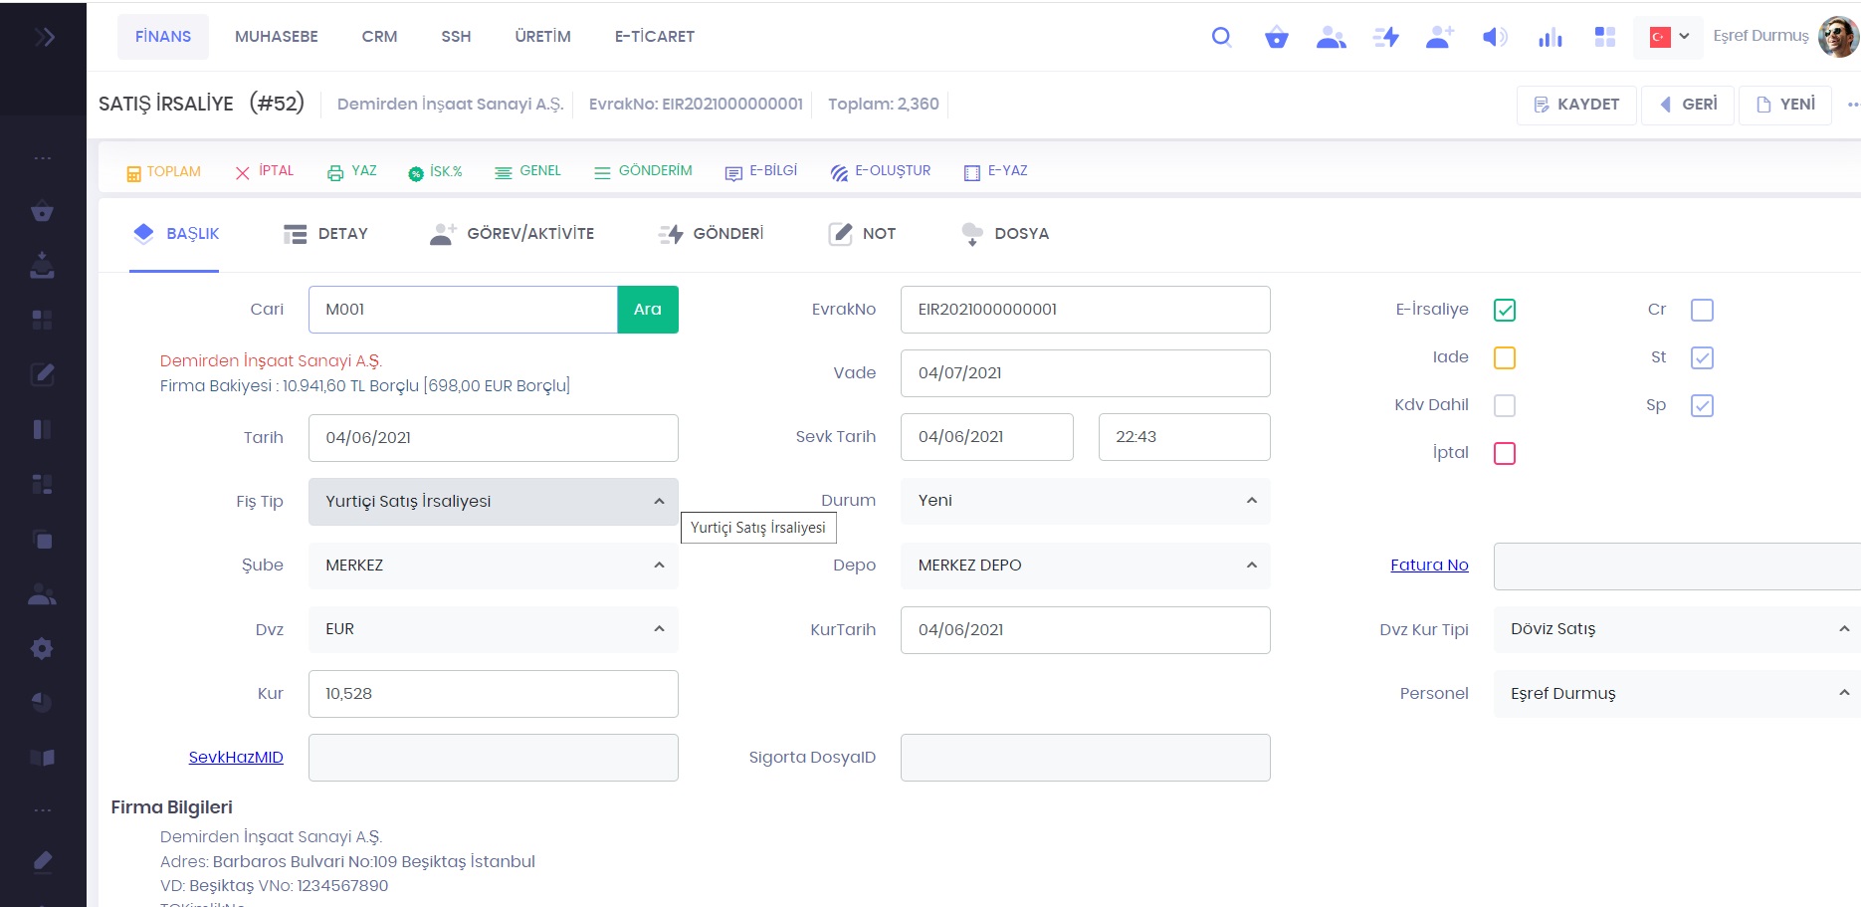
Task: Open the bar chart reports icon
Action: (x=1550, y=38)
